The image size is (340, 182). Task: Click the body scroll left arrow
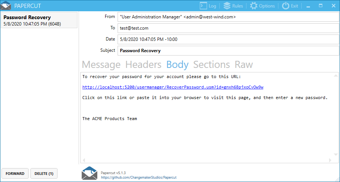point(84,160)
